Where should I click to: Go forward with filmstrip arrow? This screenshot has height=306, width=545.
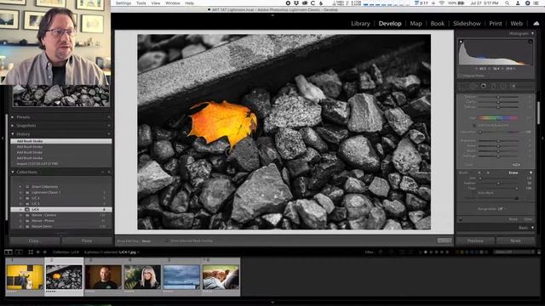coord(45,252)
